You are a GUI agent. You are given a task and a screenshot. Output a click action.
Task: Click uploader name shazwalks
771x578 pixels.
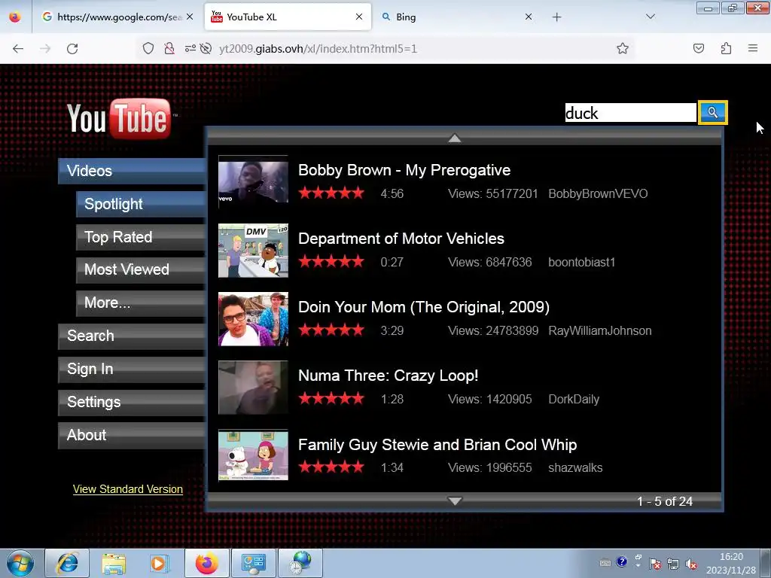point(575,467)
